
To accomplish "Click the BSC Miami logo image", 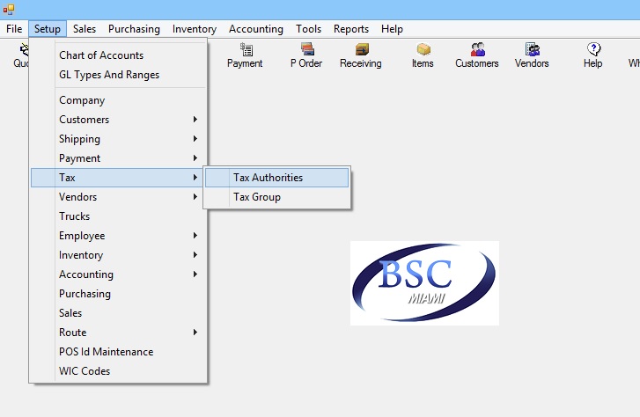I will pos(424,283).
